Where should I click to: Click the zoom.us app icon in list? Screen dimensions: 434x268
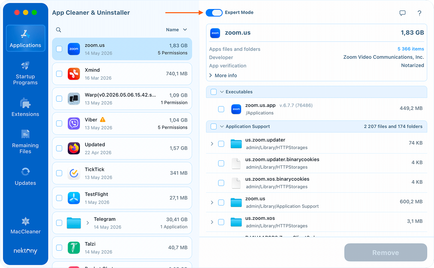[x=74, y=49]
